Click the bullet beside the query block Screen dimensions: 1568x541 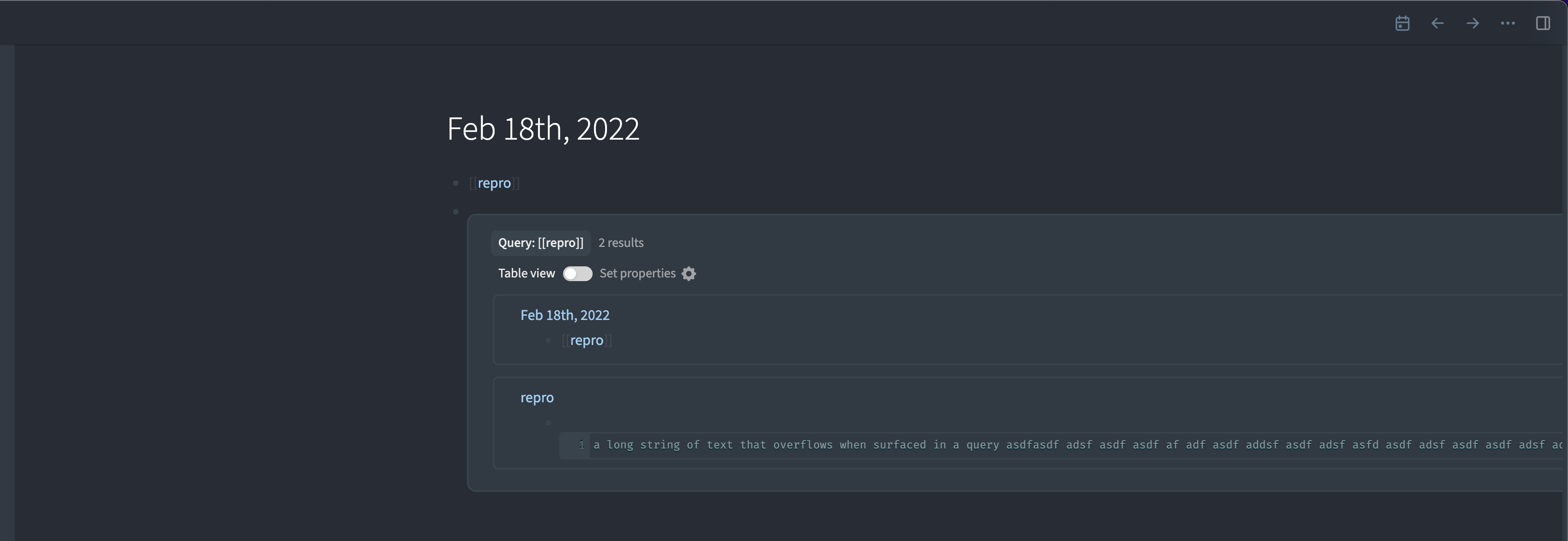(456, 211)
